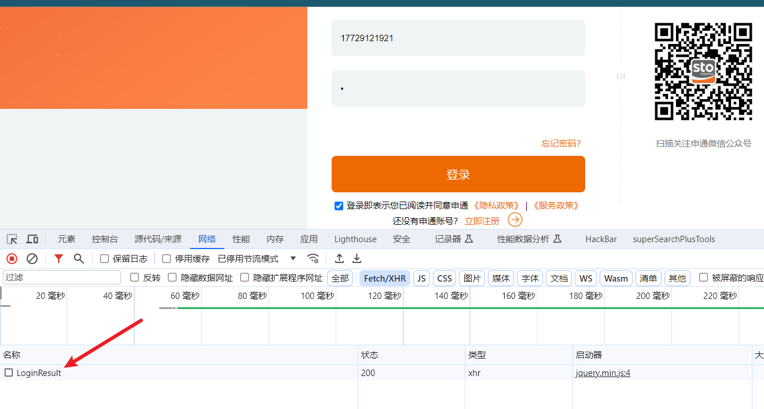764x409 pixels.
Task: Filter requests by 其他 type
Action: (x=677, y=278)
